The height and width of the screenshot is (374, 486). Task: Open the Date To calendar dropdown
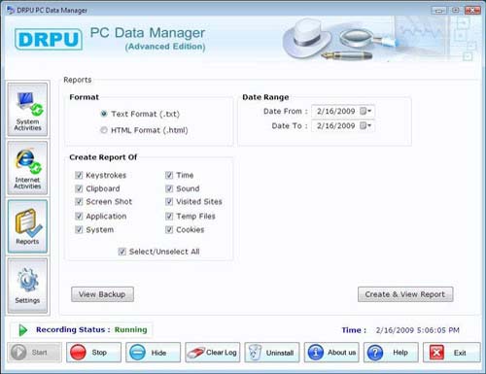click(365, 125)
